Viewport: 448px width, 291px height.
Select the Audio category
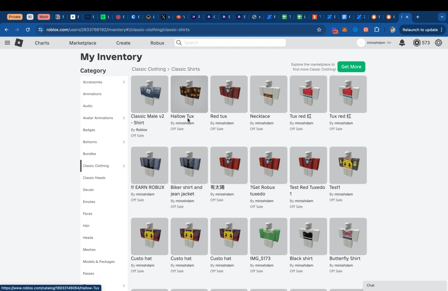click(x=88, y=106)
